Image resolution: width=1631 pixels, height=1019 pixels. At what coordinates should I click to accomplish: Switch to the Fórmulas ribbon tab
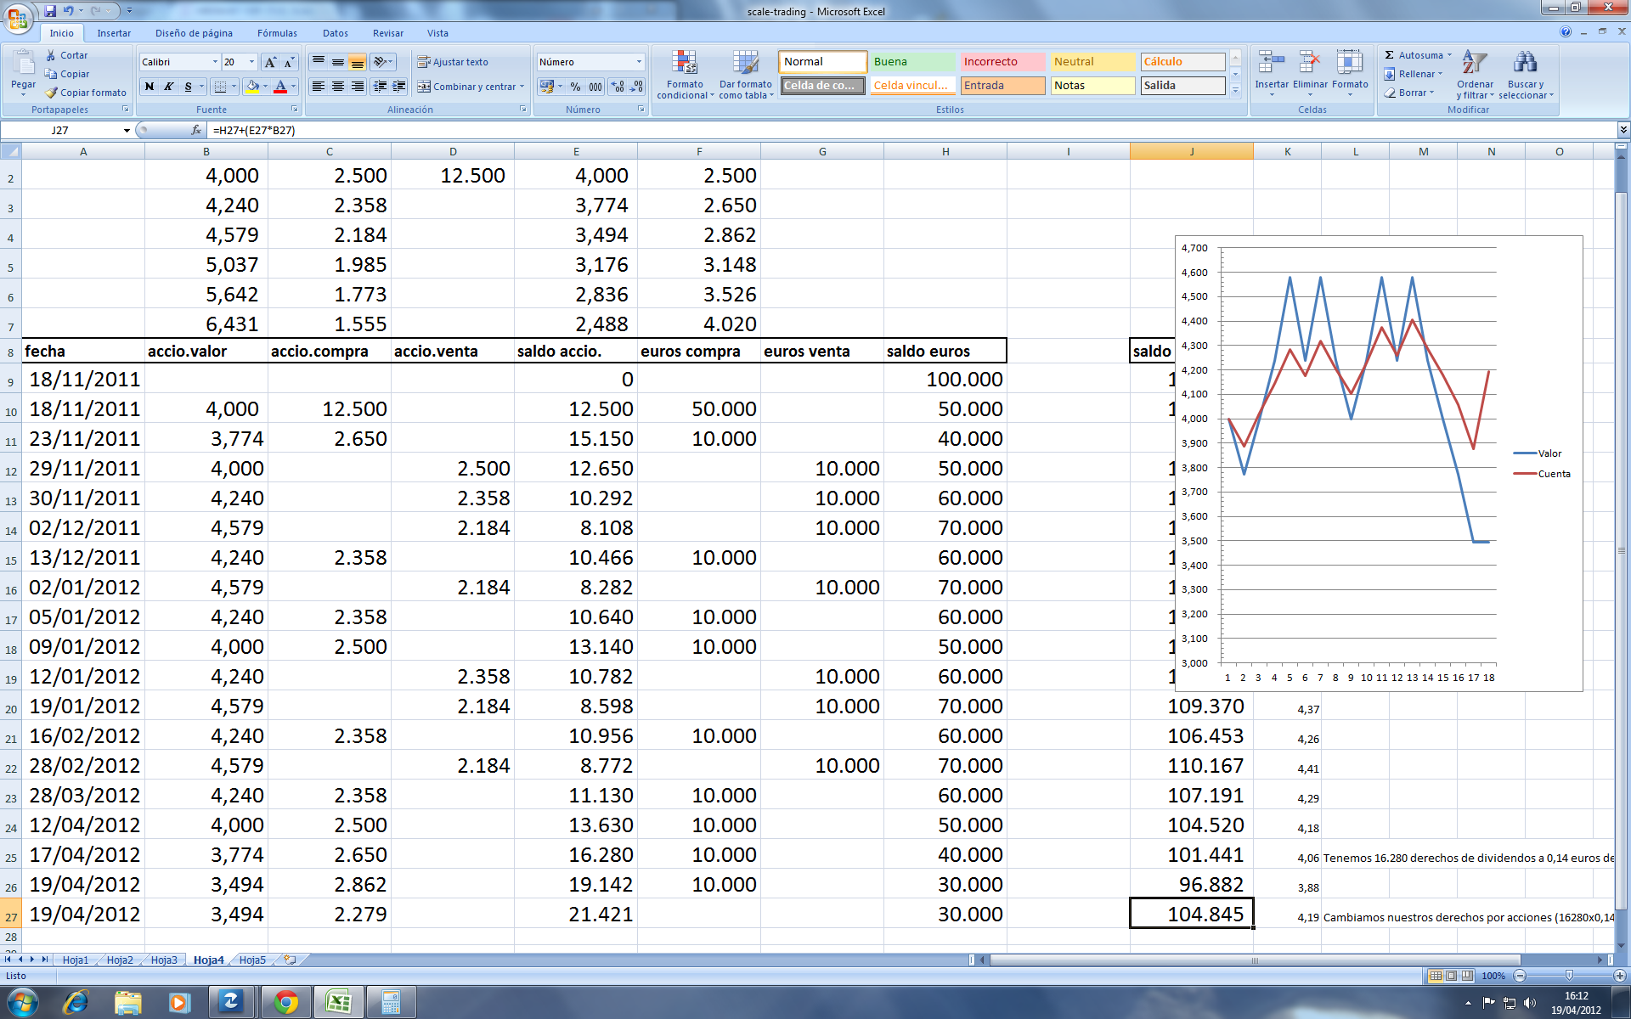coord(277,33)
